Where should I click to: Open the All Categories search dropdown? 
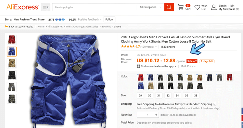[x=150, y=7]
